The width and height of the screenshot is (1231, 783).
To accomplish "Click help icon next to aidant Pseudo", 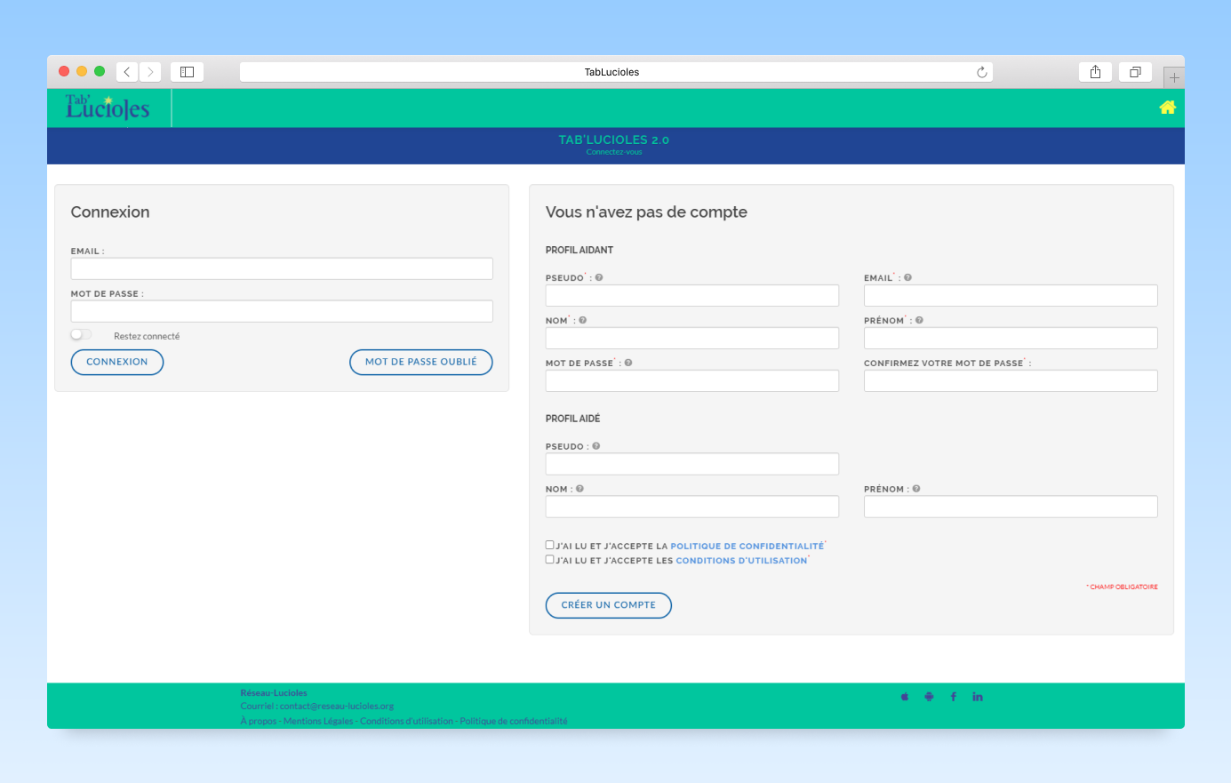I will [x=599, y=277].
